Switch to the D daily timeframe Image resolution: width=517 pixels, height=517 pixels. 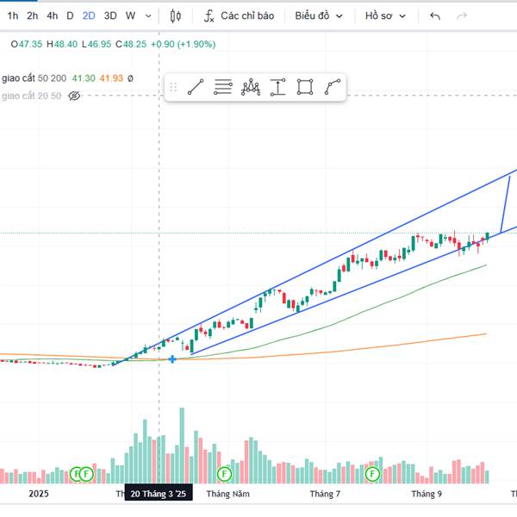[70, 16]
